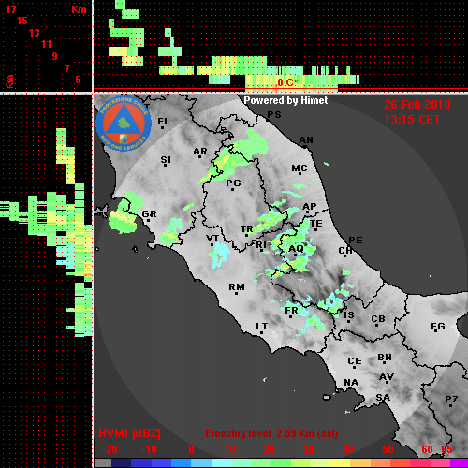The image size is (468, 468).
Task: Click the '50' value on dBZ scale
Action: pos(388,449)
